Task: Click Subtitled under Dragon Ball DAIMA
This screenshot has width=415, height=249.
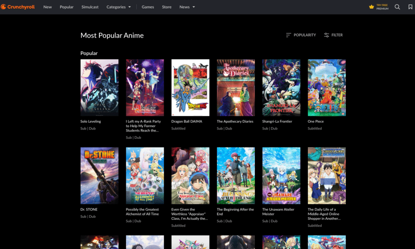Action: click(178, 128)
